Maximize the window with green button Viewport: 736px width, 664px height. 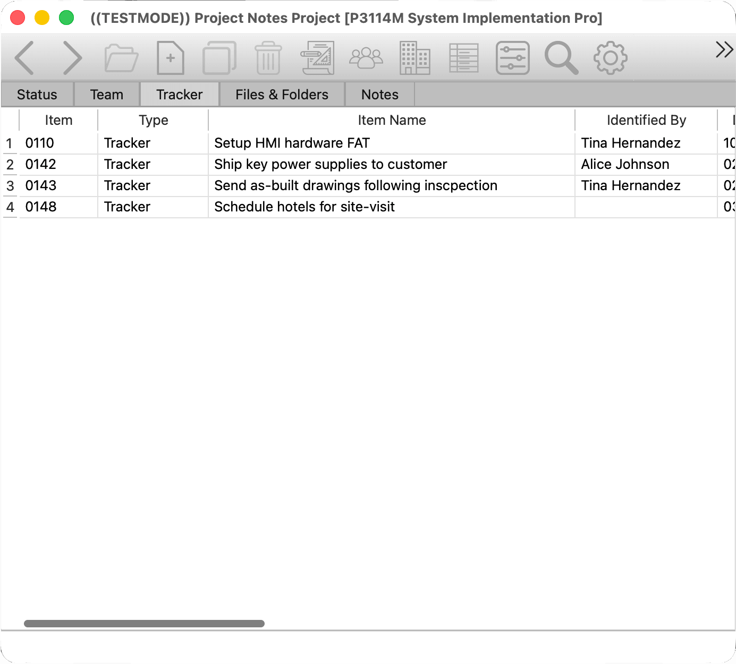click(66, 18)
